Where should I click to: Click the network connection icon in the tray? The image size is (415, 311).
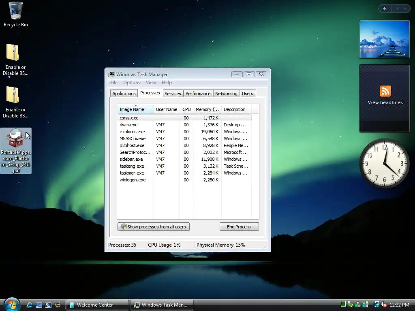(x=376, y=305)
